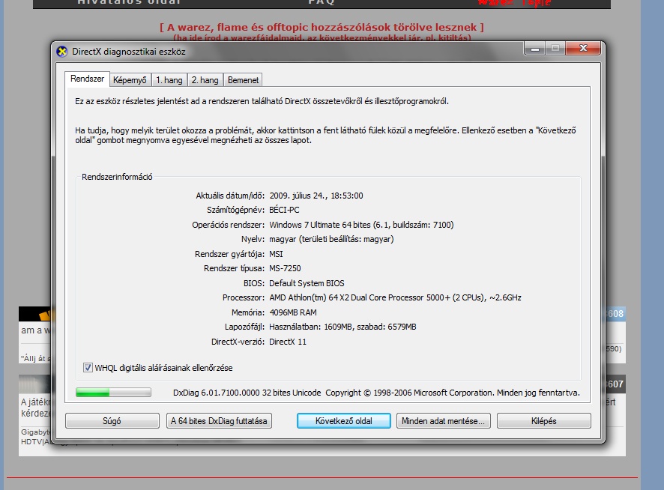This screenshot has height=490, width=664.
Task: Click the FAQ link on the webpage
Action: click(321, 2)
